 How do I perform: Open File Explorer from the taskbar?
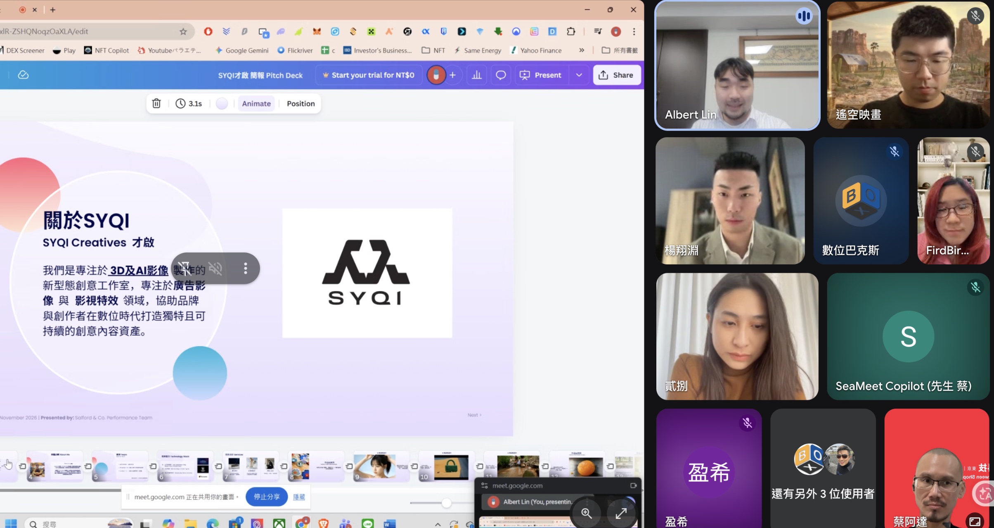pyautogui.click(x=190, y=523)
